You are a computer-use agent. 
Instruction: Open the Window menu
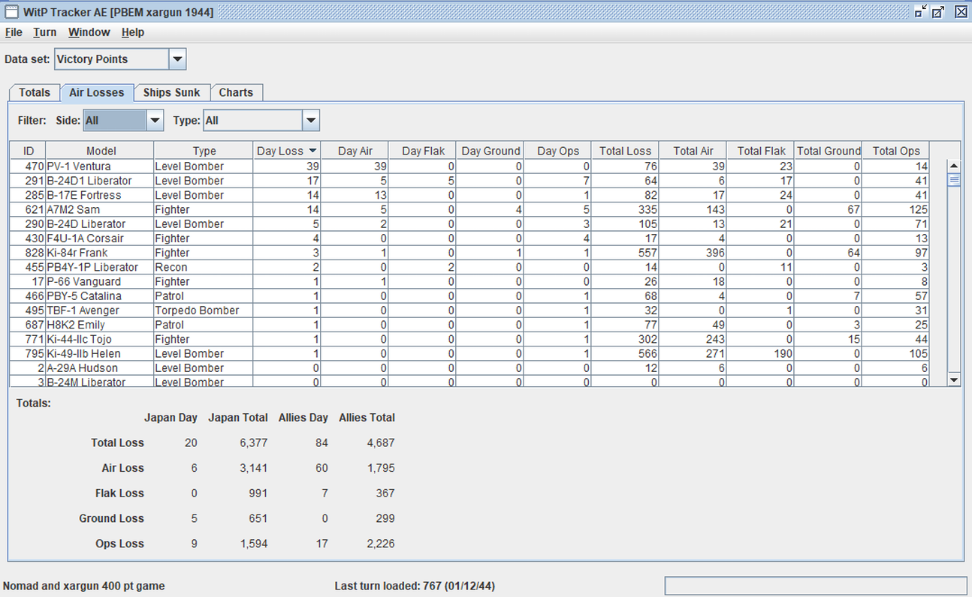(89, 32)
